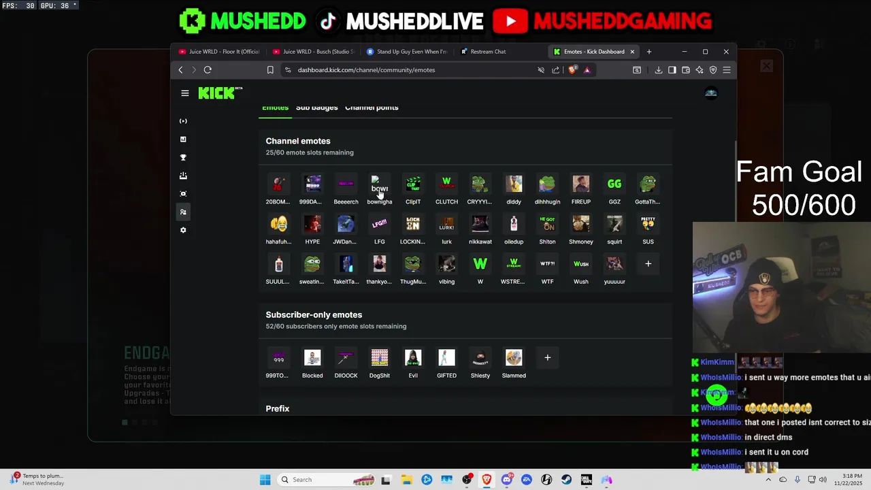Add a new channel emote with plus button
This screenshot has height=490, width=871.
tap(648, 263)
